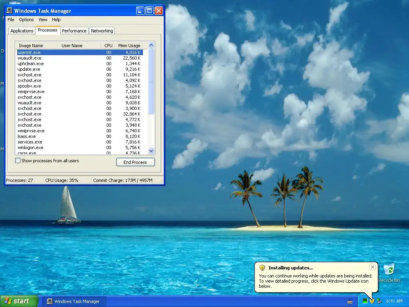Click the Task Manager CPU meter tray icon
409x307 pixels.
click(x=365, y=301)
